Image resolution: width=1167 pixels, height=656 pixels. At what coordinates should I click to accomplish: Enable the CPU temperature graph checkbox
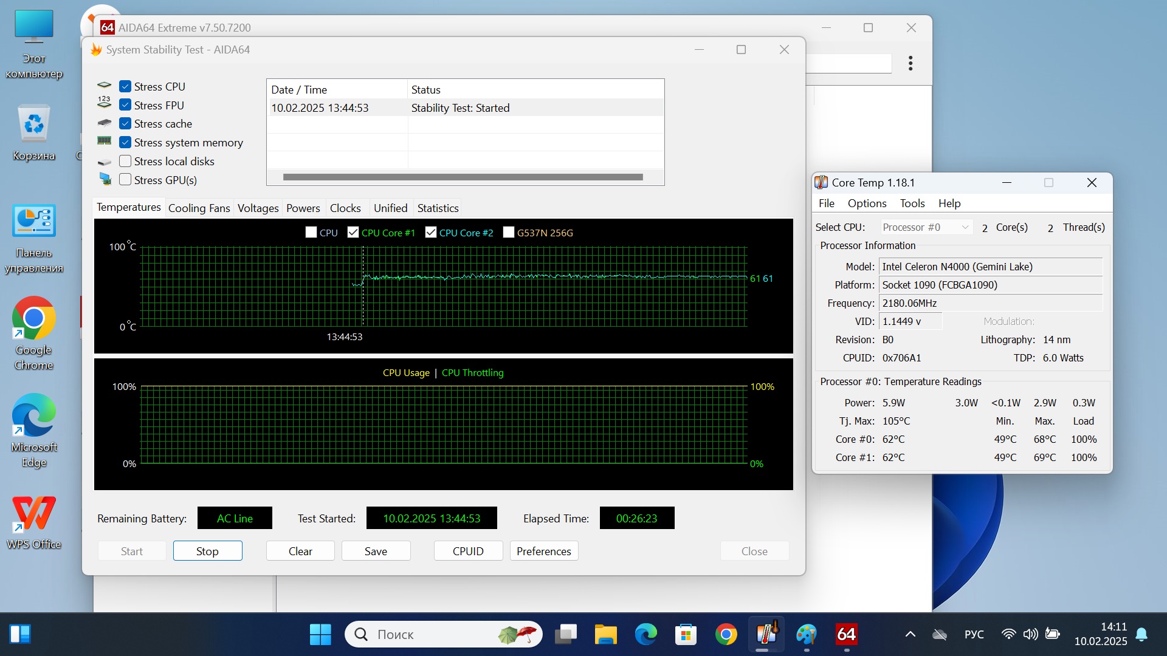(x=311, y=232)
